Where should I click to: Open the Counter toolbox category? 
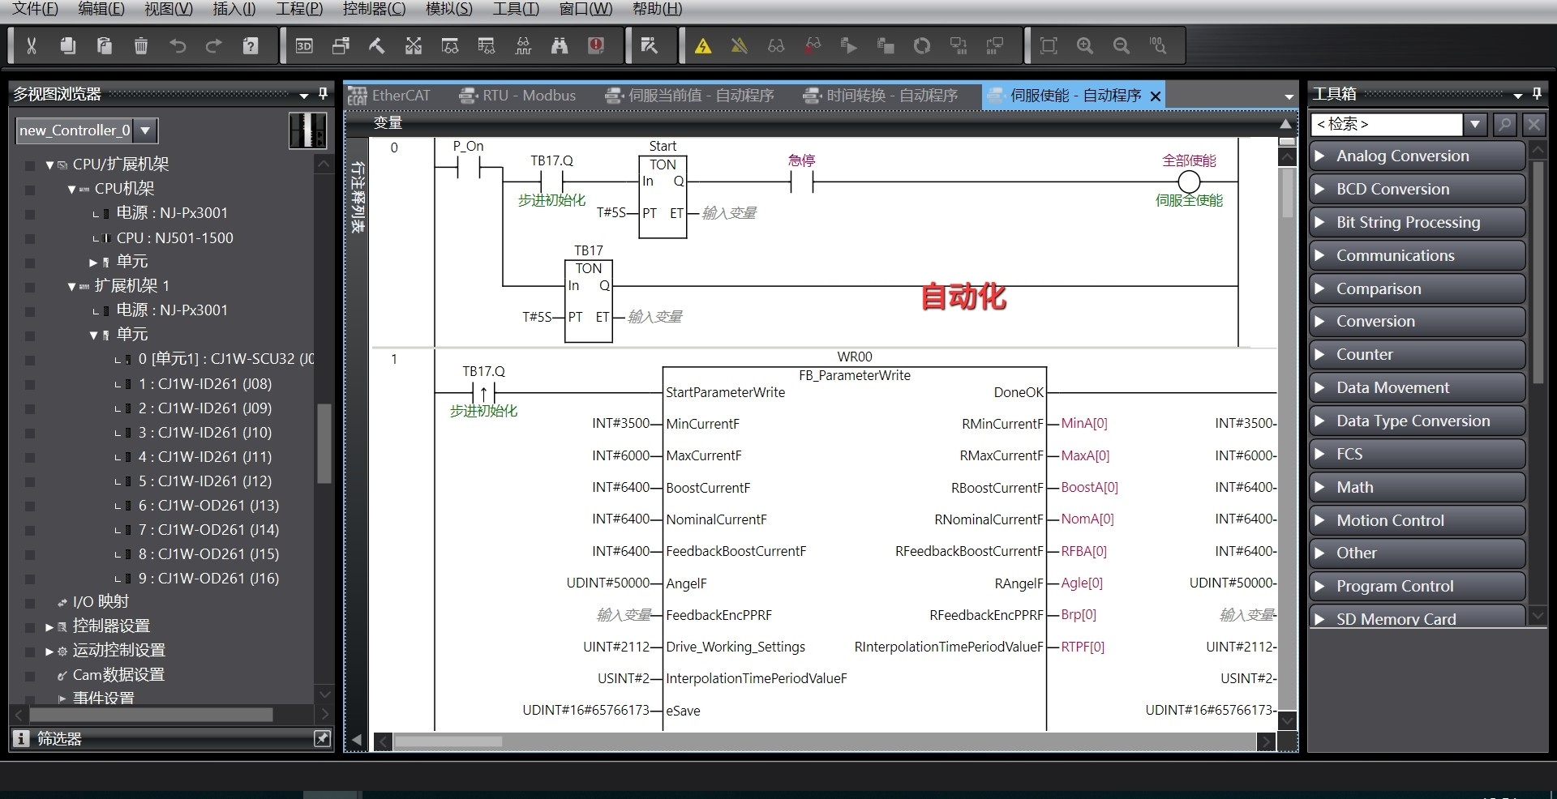coord(1417,354)
